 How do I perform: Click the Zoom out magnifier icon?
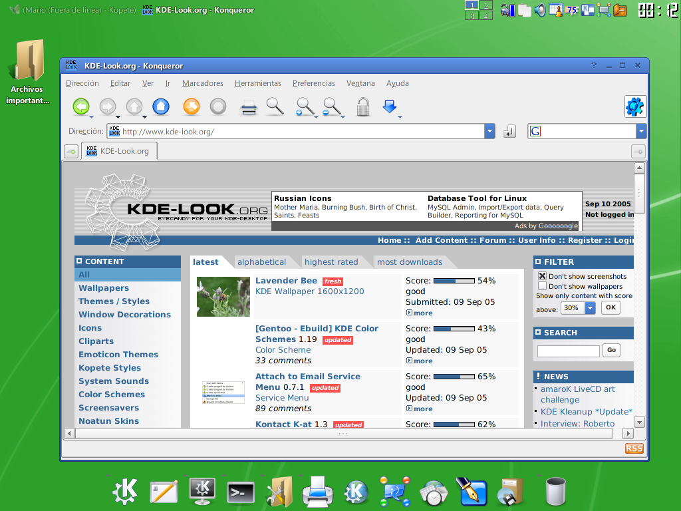(x=331, y=106)
